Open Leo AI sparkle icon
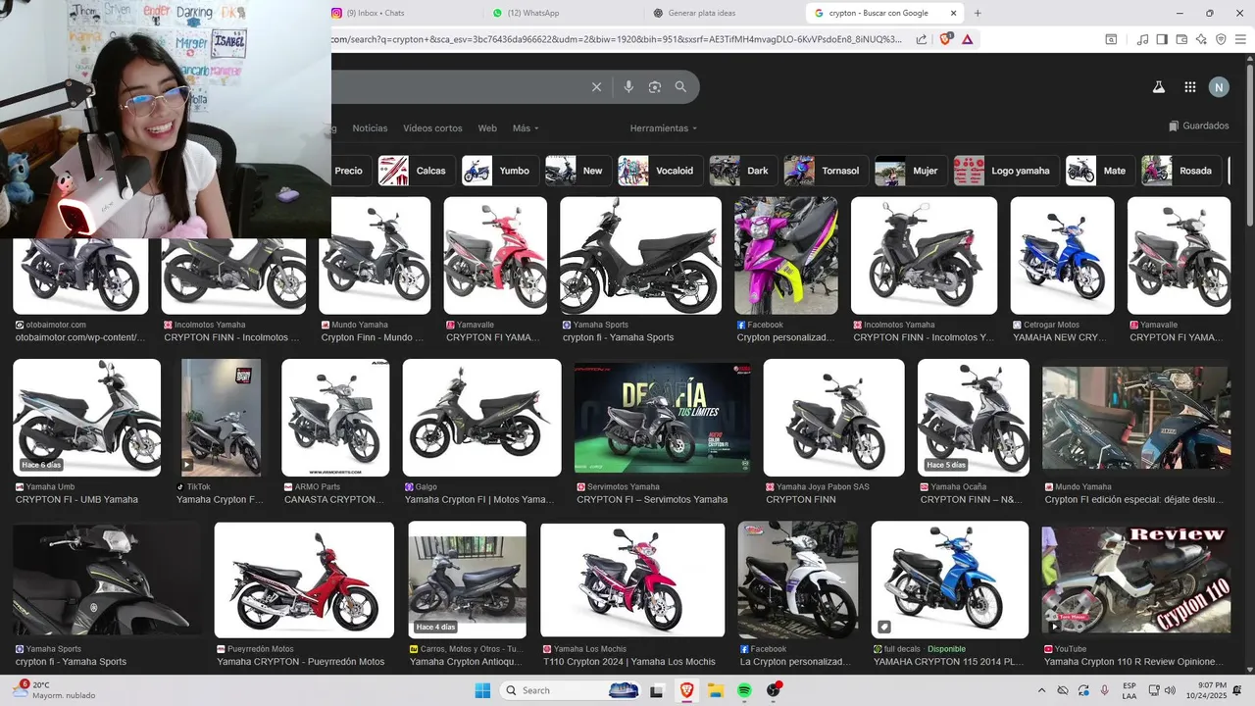The image size is (1255, 706). click(1201, 39)
